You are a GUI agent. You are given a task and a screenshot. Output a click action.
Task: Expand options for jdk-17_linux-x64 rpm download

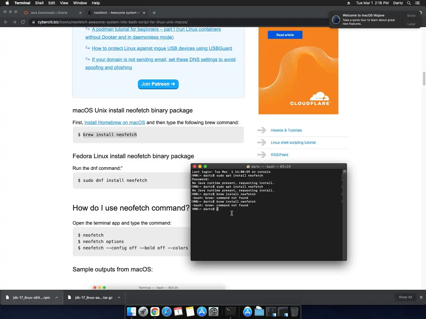tap(57, 297)
